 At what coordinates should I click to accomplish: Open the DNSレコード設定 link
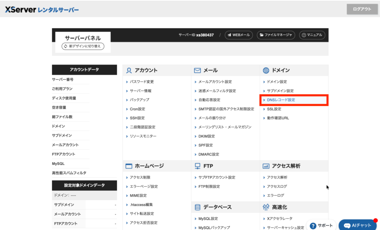(281, 100)
